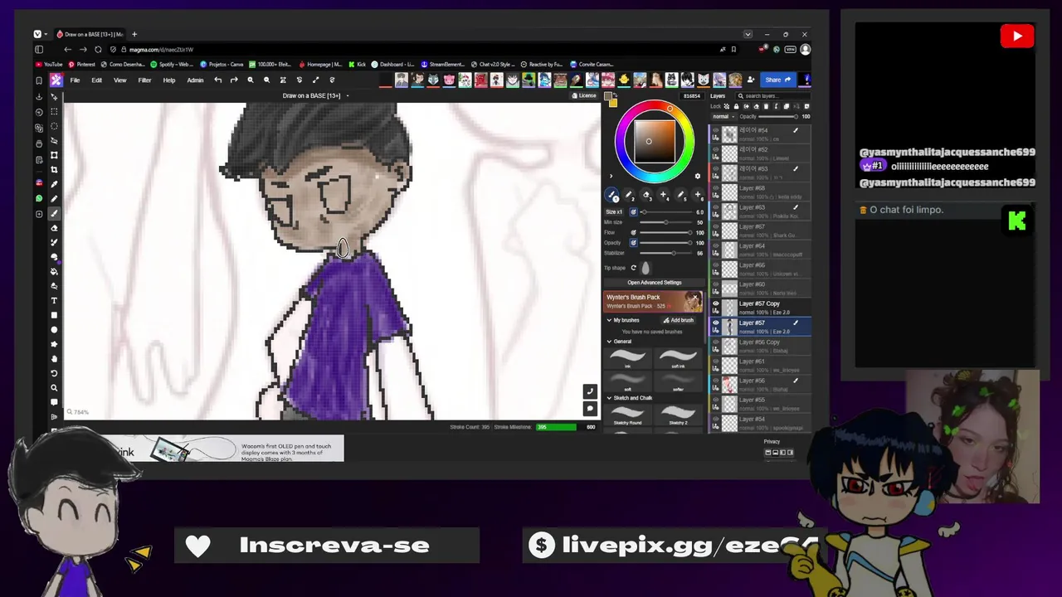The image size is (1062, 597).
Task: Select the Brush tool in left toolbar
Action: (55, 213)
